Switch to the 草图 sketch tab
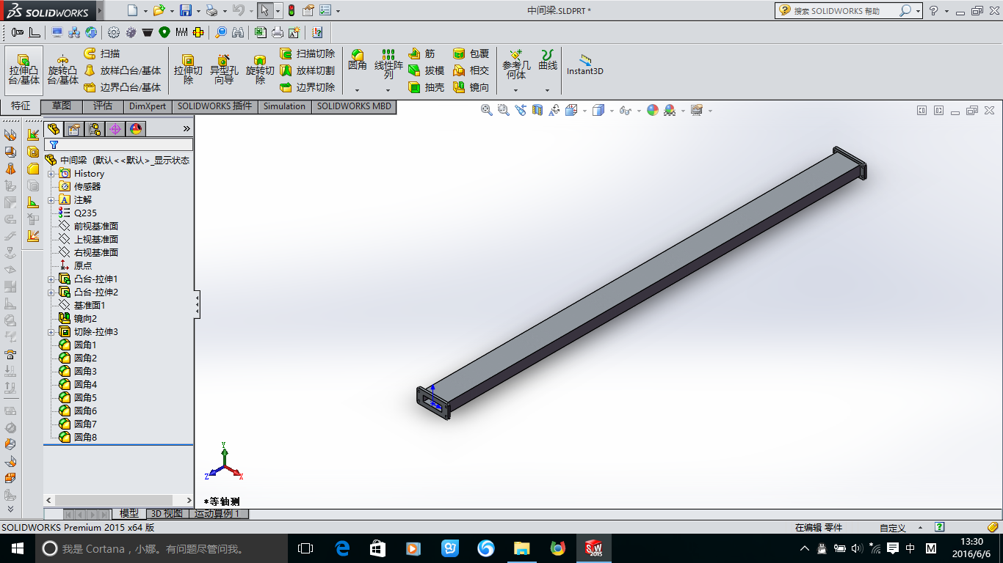The image size is (1003, 563). click(62, 106)
